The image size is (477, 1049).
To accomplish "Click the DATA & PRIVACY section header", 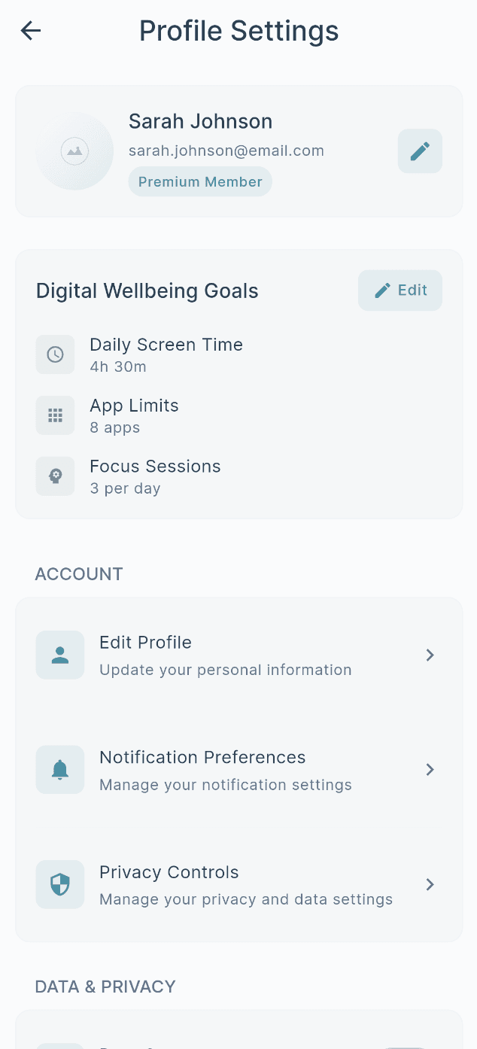I will [105, 987].
